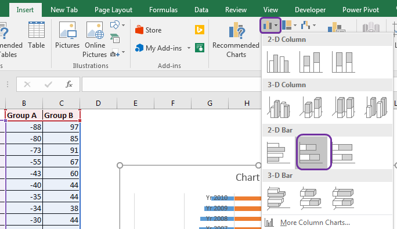Insert a SmartArt graphic
The width and height of the screenshot is (397, 229).
tap(115, 38)
